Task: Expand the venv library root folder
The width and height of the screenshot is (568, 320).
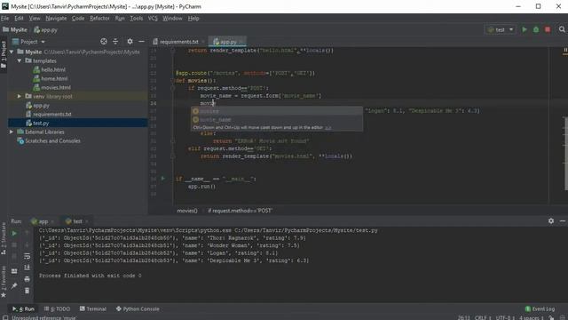Action: pyautogui.click(x=20, y=96)
